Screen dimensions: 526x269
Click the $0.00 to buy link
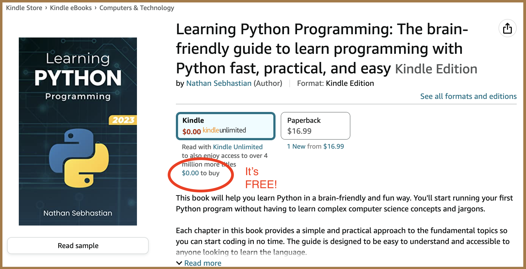click(x=201, y=173)
